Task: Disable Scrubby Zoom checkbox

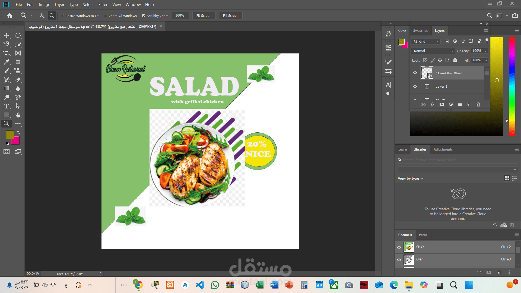Action: pyautogui.click(x=144, y=16)
